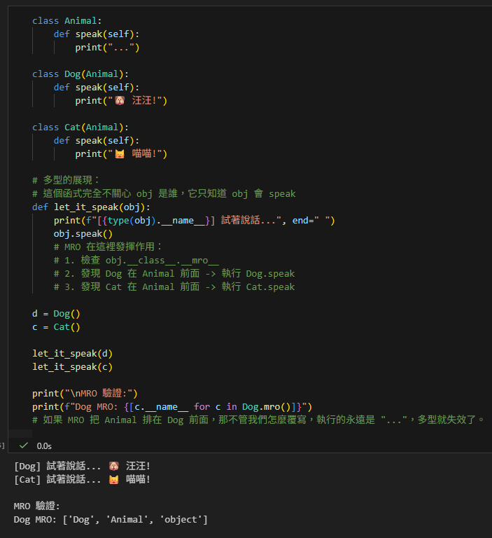
Task: Click the "def let_it_speak(obj):" definition line
Action: (x=91, y=207)
